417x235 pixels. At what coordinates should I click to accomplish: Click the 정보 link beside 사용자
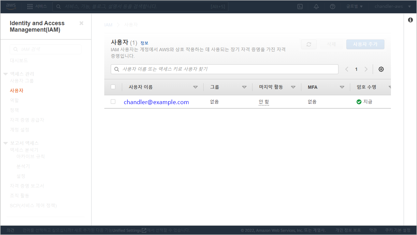144,43
